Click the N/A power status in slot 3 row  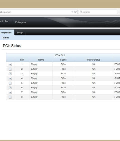pyautogui.click(x=93, y=74)
